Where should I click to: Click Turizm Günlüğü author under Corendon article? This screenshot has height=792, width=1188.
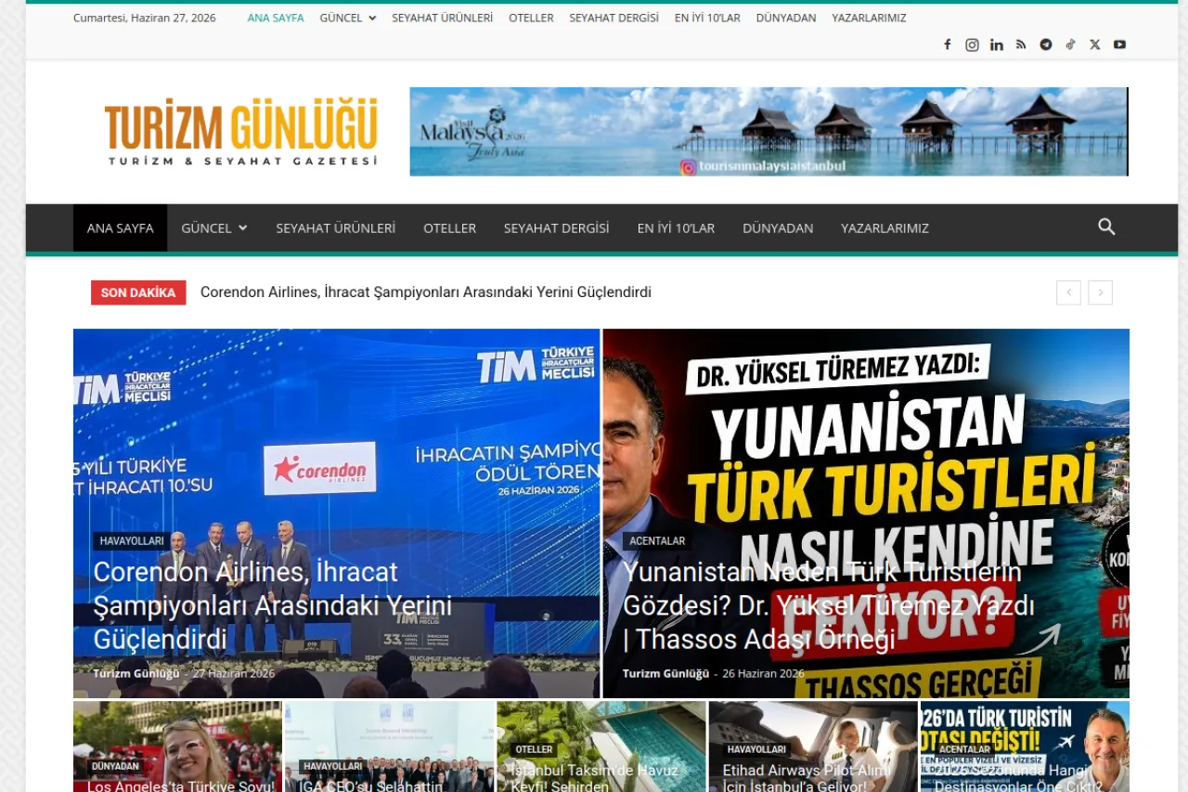[136, 673]
